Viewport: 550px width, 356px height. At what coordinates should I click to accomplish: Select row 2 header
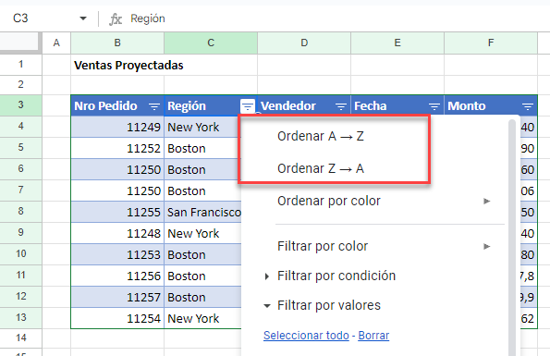pos(20,84)
